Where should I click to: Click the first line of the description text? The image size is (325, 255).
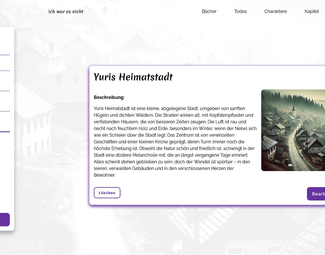169,109
